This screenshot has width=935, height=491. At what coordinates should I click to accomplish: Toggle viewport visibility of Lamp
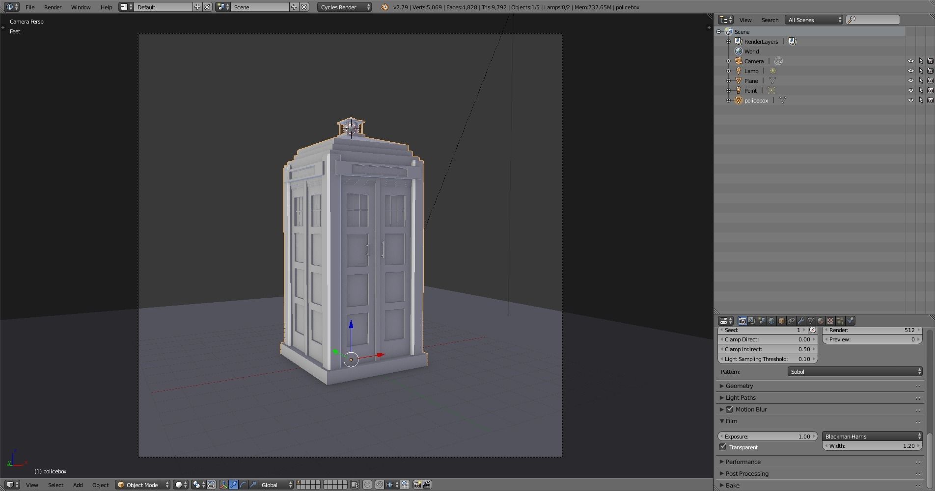[911, 71]
